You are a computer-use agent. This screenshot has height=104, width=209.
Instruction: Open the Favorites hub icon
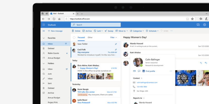[201, 19]
